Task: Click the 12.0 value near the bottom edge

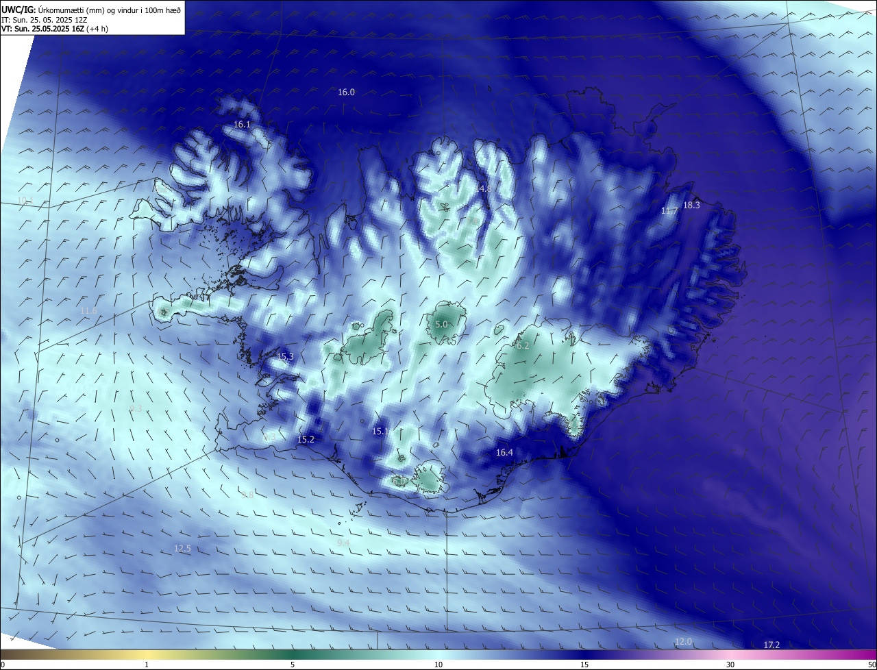Action: click(683, 641)
